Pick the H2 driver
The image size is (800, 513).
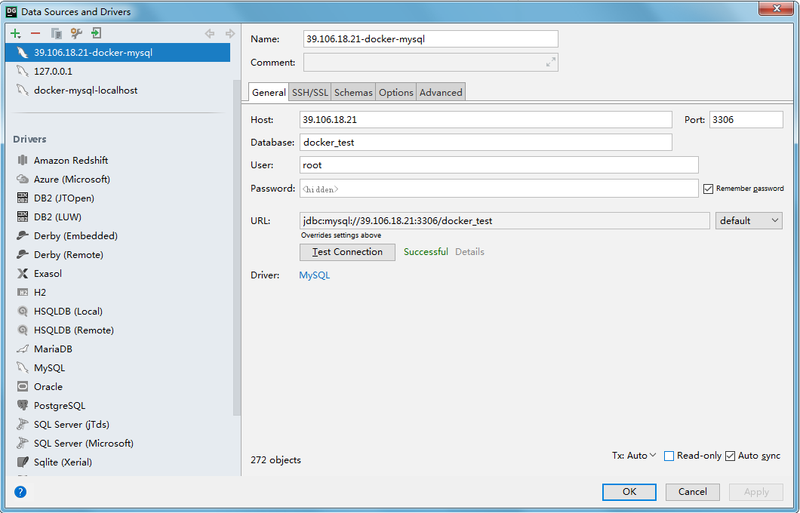coord(31,292)
